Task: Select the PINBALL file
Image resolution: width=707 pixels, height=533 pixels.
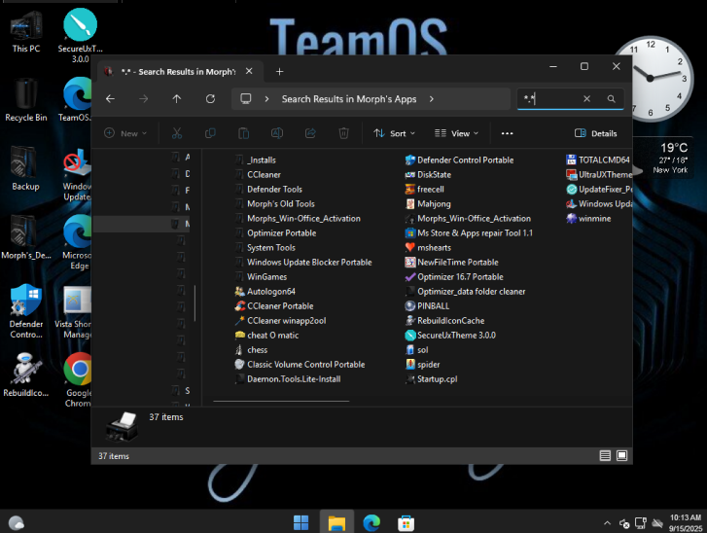Action: [427, 305]
